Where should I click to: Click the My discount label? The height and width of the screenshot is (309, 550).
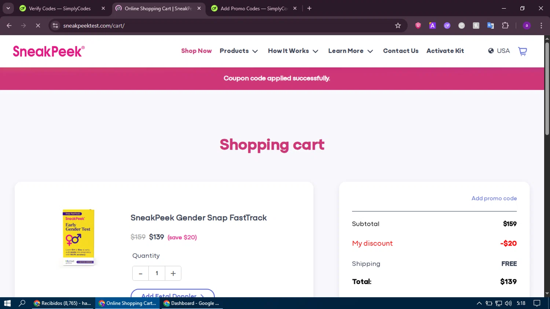click(x=372, y=243)
